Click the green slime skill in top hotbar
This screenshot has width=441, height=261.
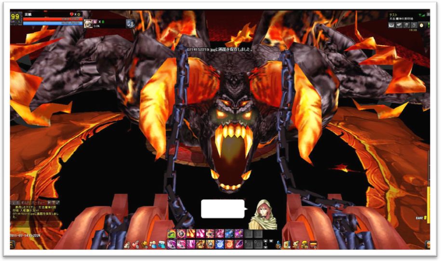point(172,233)
